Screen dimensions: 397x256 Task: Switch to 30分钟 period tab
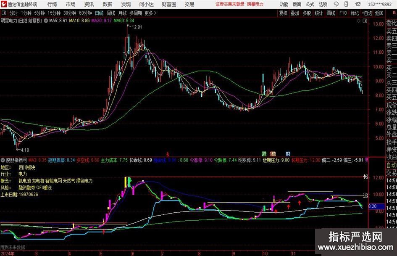pyautogui.click(x=70, y=13)
